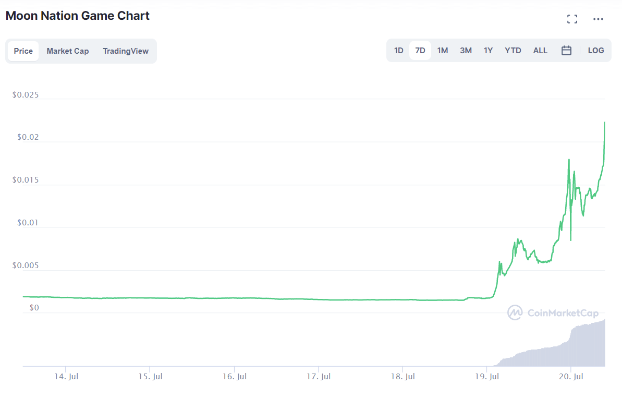The width and height of the screenshot is (622, 397).
Task: Toggle the LOG scale button
Action: (595, 51)
